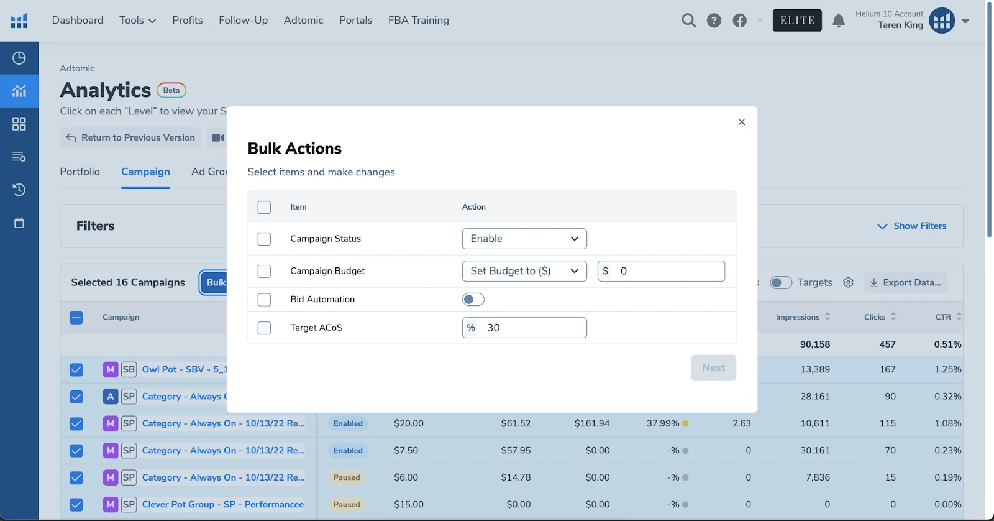The height and width of the screenshot is (521, 994).
Task: Click M badge on Clever Pot Group row
Action: 110,504
